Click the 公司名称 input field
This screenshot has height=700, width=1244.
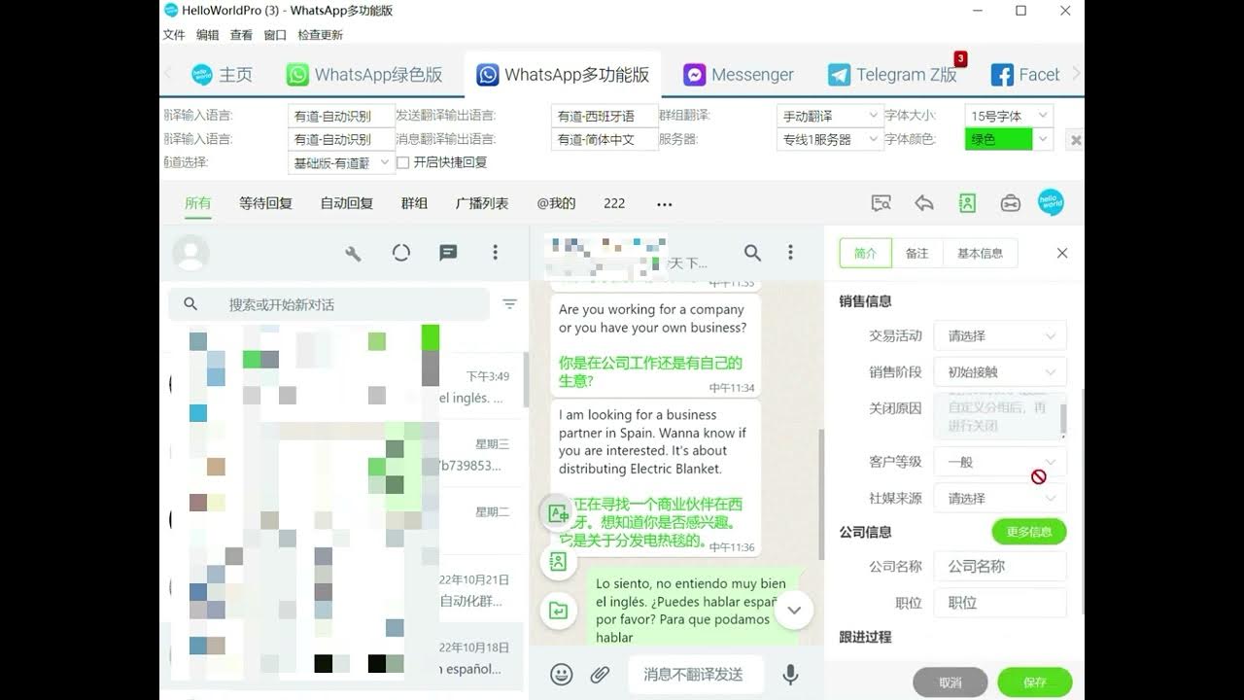[x=1000, y=566]
